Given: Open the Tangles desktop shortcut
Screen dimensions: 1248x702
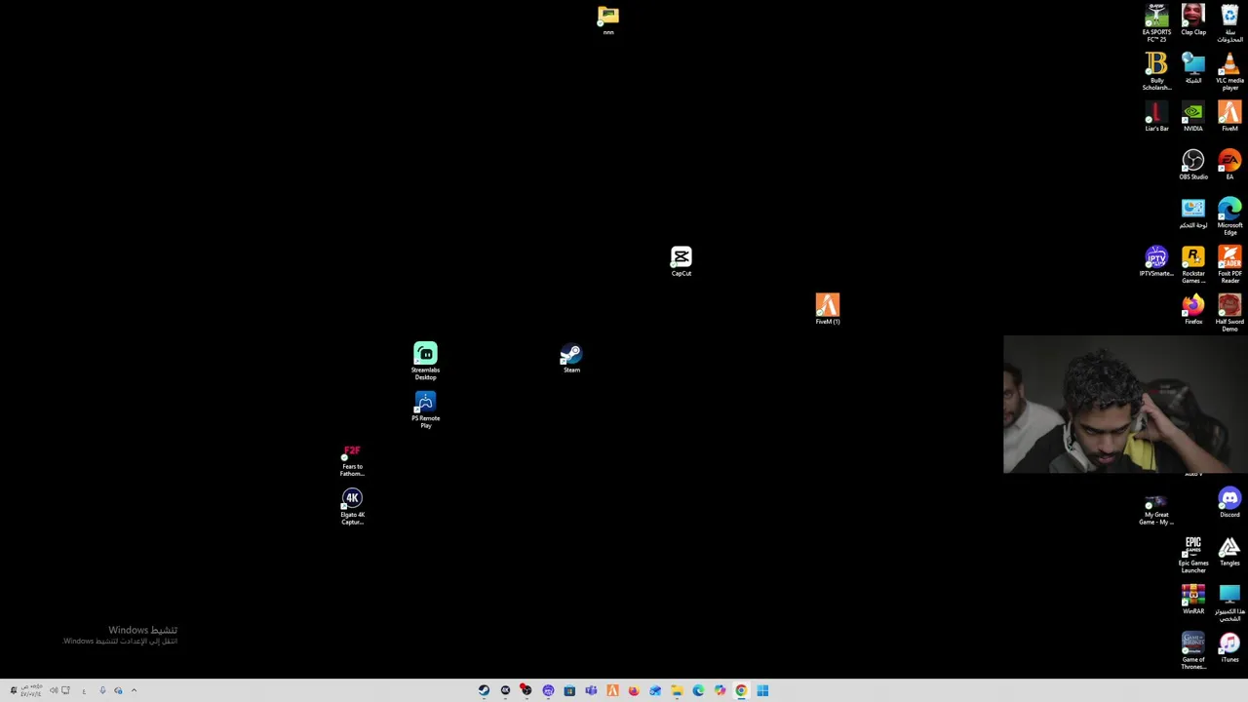Looking at the screenshot, I should pos(1229,552).
